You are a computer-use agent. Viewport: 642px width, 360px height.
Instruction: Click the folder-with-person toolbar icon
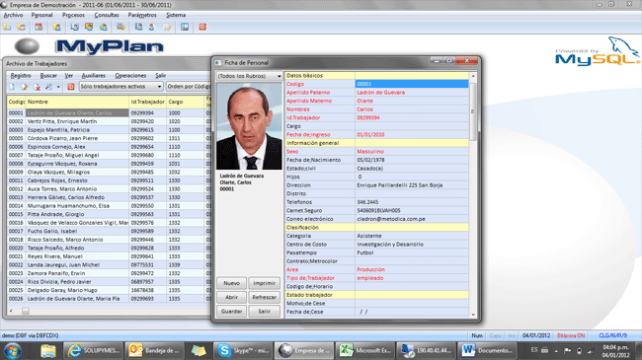pos(57,27)
